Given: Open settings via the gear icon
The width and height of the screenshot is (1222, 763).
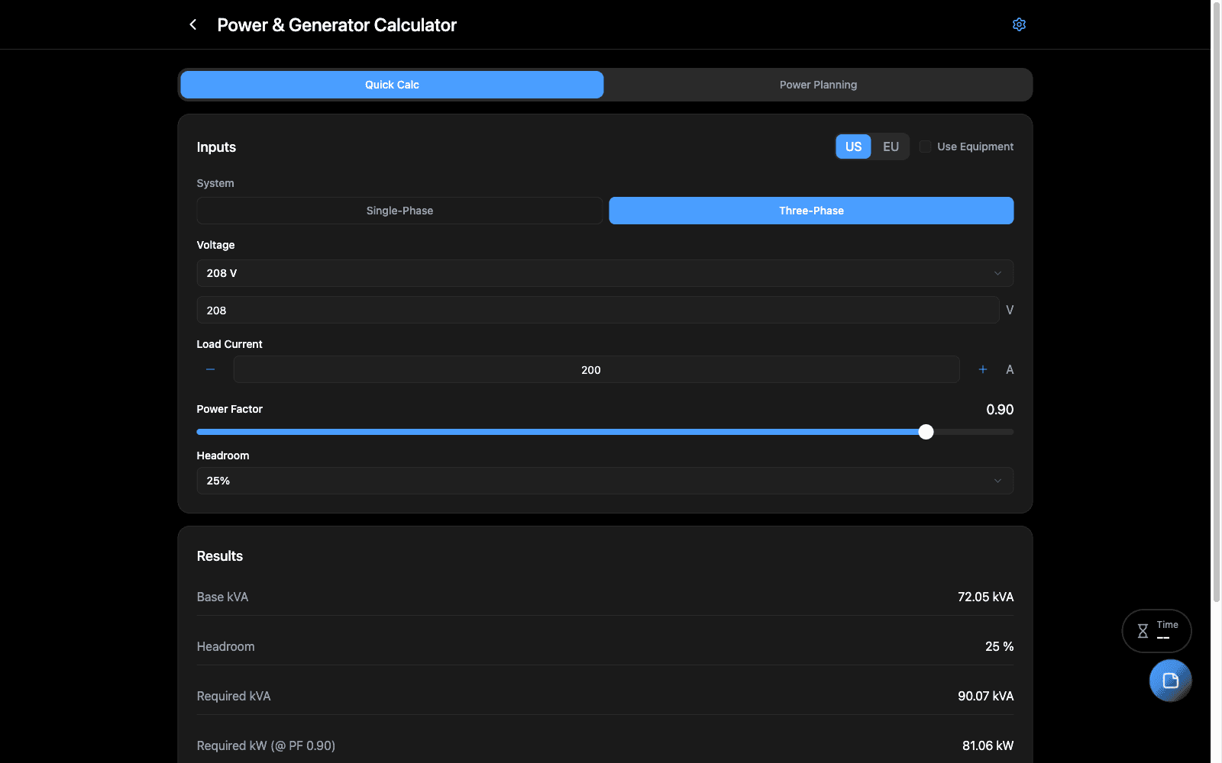Looking at the screenshot, I should pos(1019,24).
